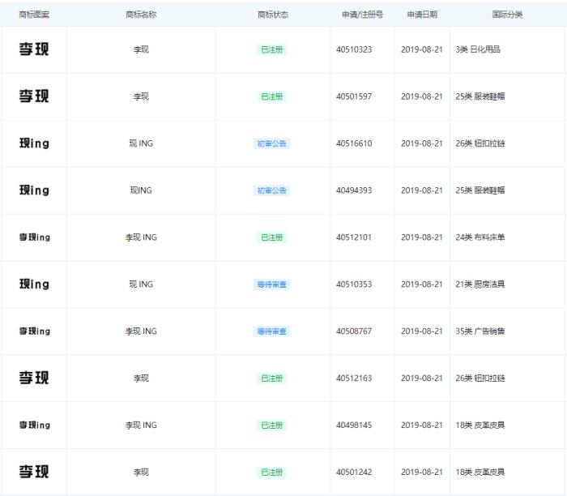
Task: Click the 商标状态 column header
Action: [x=272, y=15]
